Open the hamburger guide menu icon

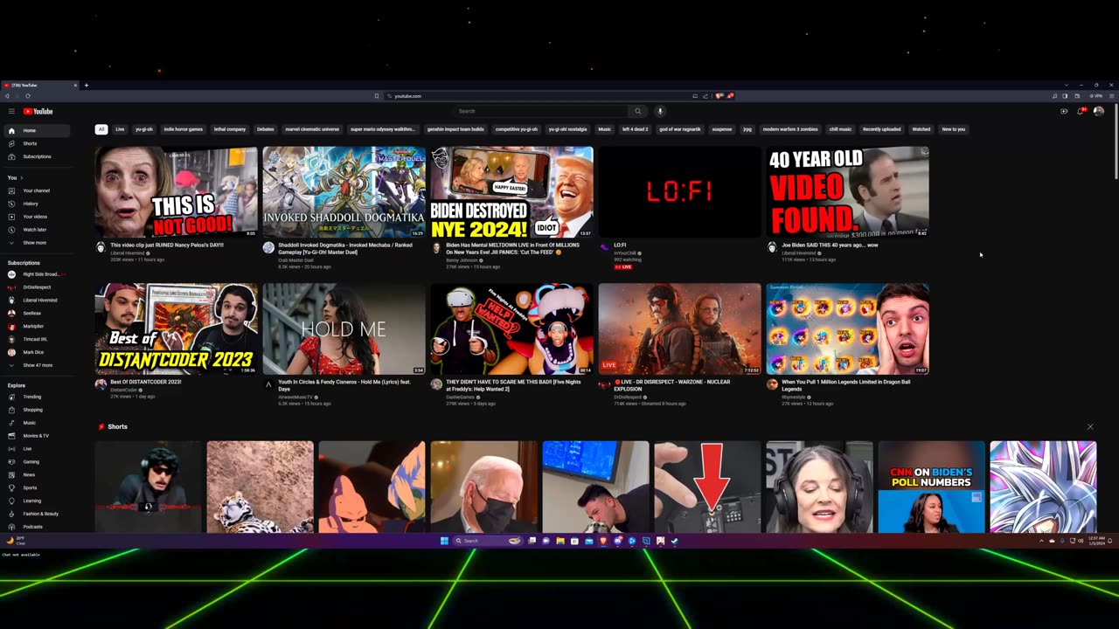click(11, 111)
